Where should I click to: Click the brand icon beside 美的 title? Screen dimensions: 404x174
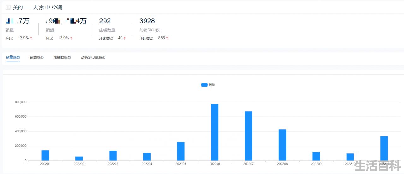point(8,8)
